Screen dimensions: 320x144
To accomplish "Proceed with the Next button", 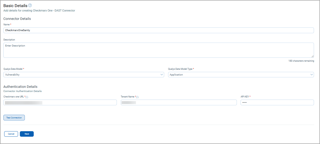I will 27,134.
